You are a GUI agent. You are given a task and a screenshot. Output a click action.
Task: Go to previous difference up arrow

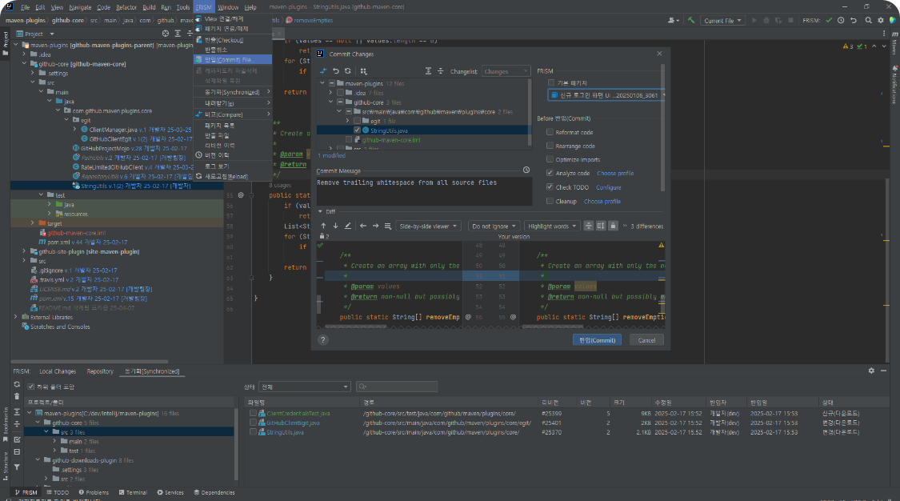(323, 226)
